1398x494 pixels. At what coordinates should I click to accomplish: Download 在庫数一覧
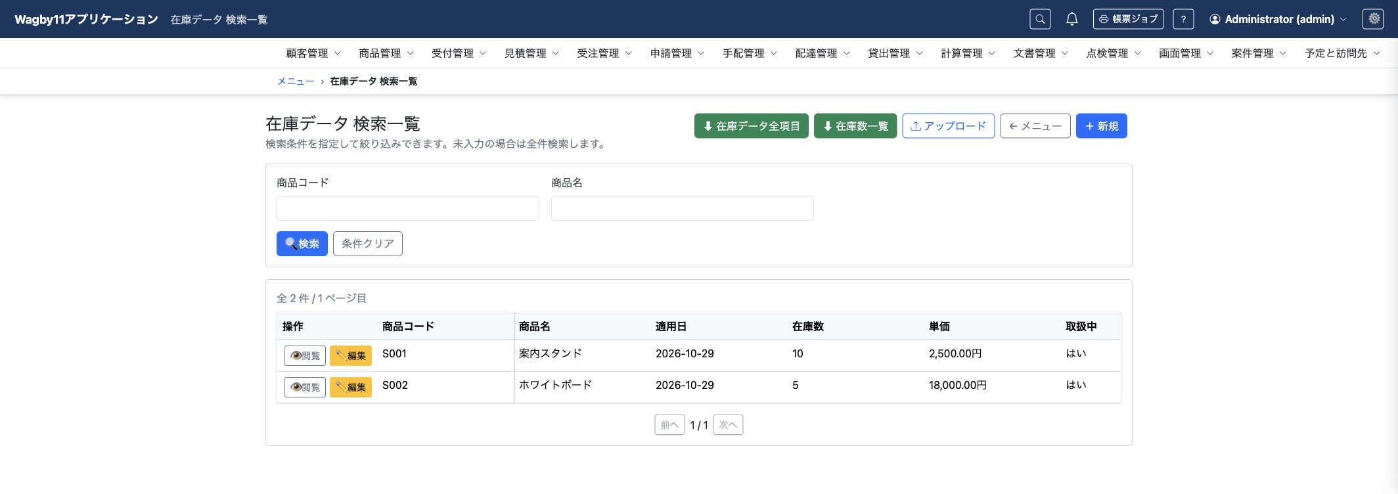[855, 126]
